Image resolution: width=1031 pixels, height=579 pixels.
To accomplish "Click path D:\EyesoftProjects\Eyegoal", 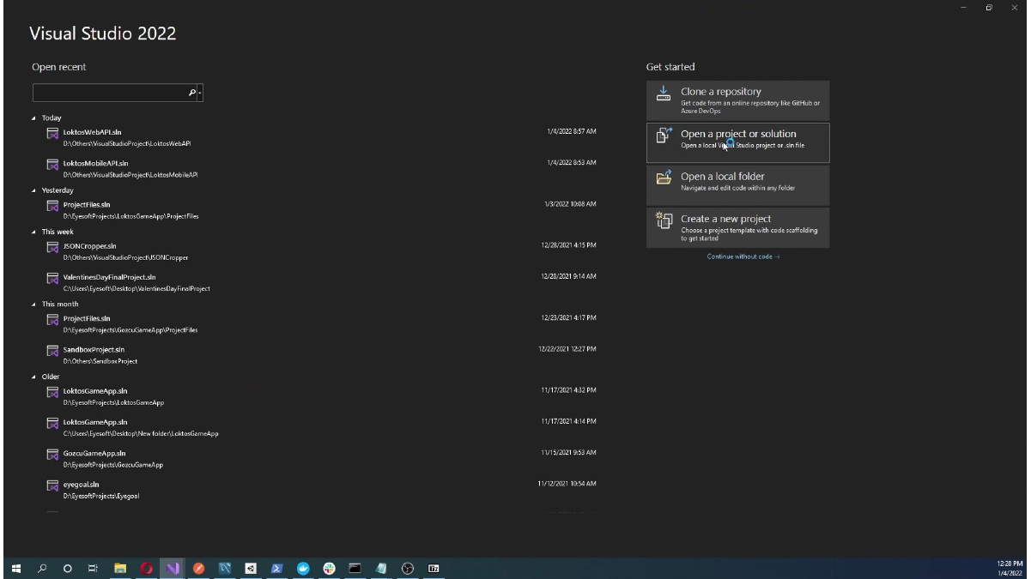I will [101, 496].
